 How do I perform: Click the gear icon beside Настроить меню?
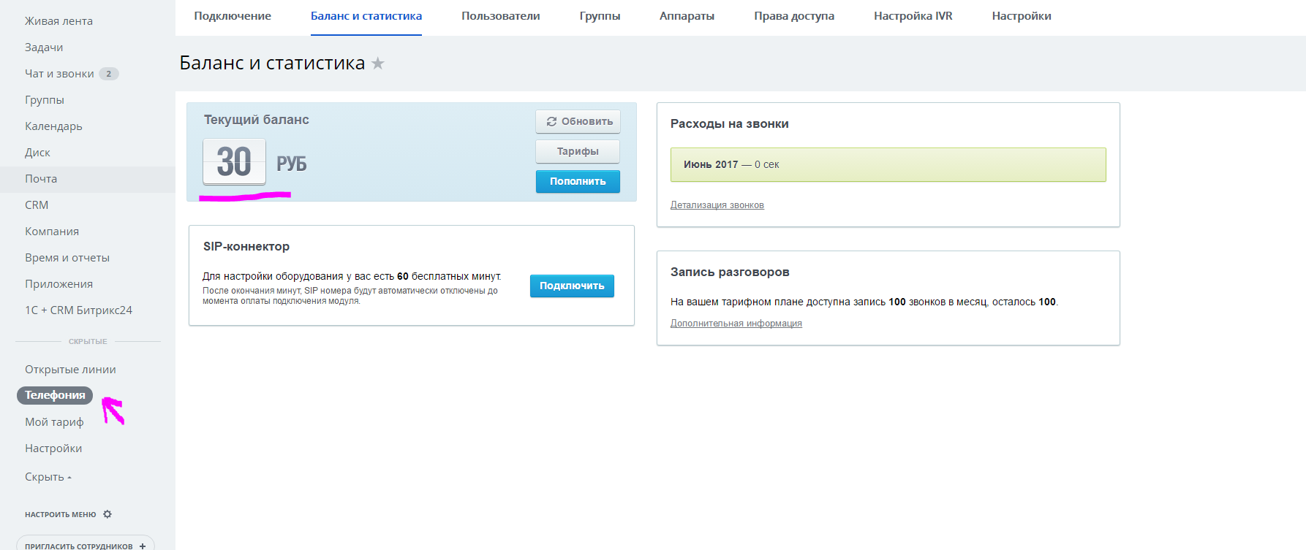(107, 514)
